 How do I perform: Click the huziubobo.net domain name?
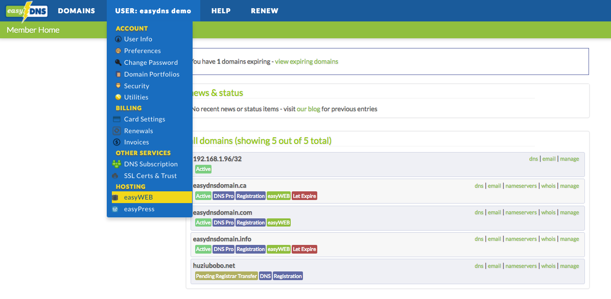pyautogui.click(x=214, y=265)
